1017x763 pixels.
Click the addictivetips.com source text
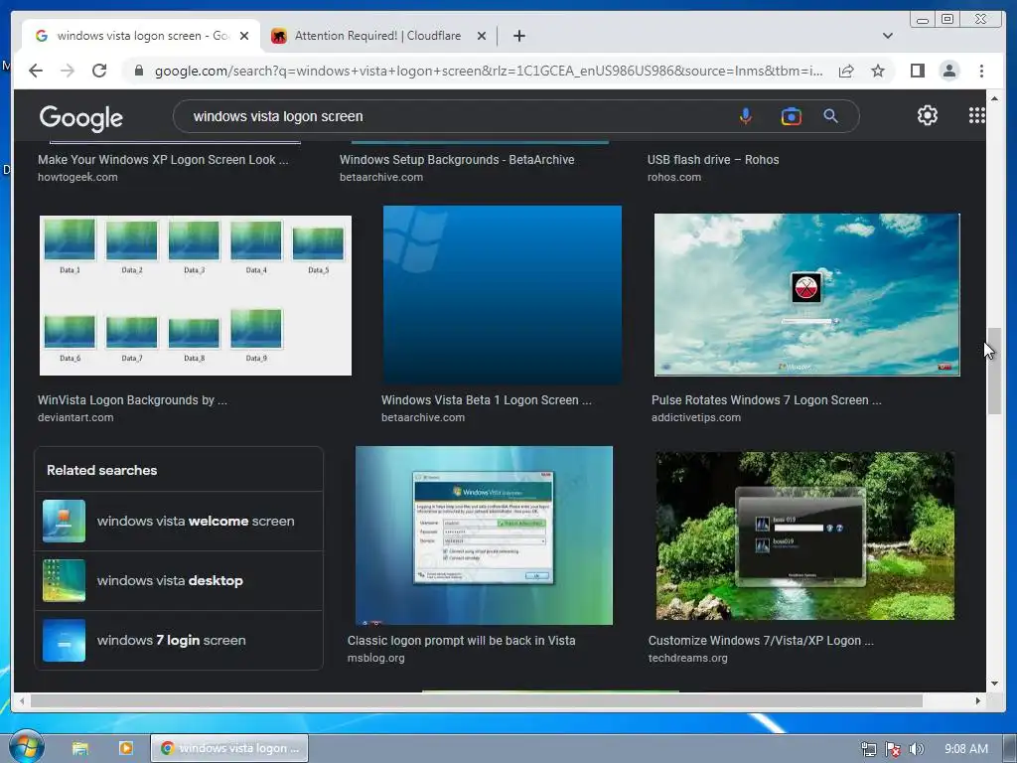696,418
